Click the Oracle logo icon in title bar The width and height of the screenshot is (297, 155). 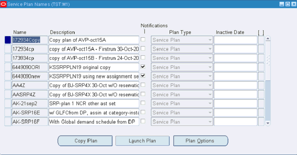[x=3, y=4]
